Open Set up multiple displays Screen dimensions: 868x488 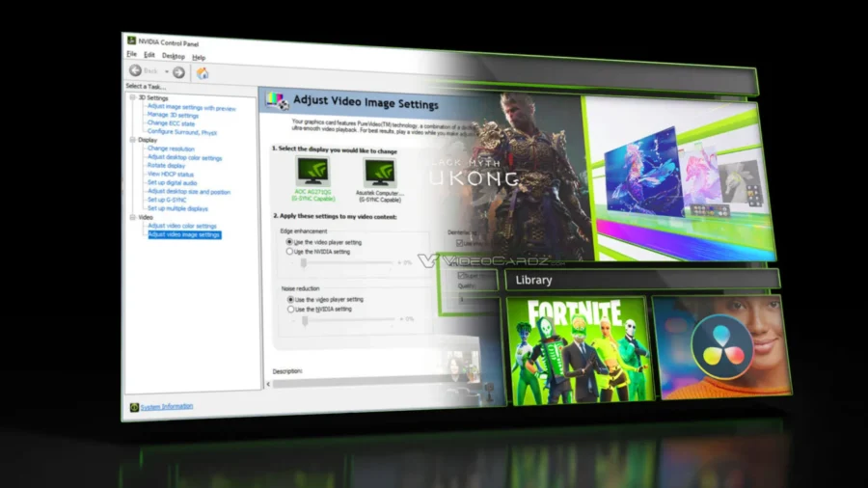(177, 208)
